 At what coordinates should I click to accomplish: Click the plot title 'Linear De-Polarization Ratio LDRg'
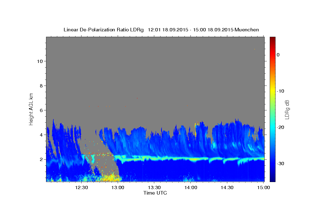pyautogui.click(x=104, y=30)
